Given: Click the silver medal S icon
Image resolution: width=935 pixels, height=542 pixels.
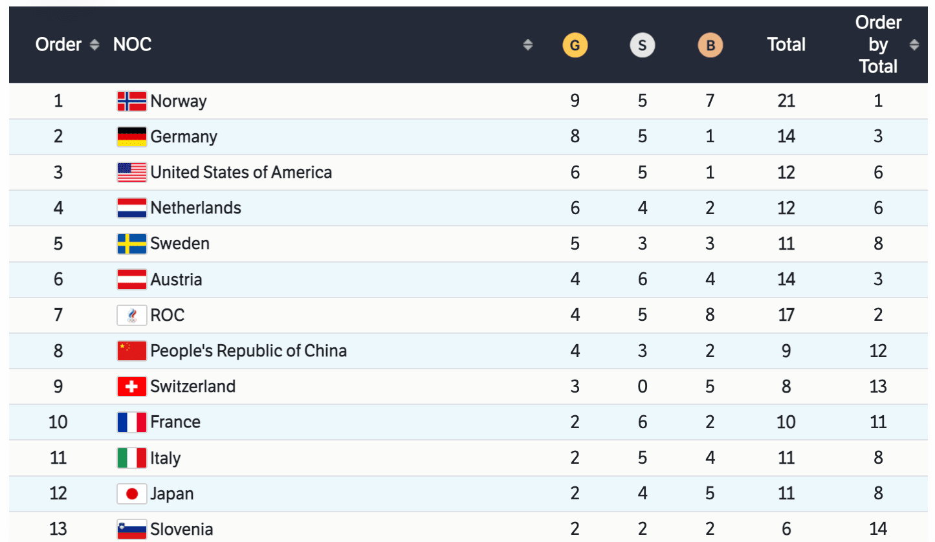Looking at the screenshot, I should point(642,45).
